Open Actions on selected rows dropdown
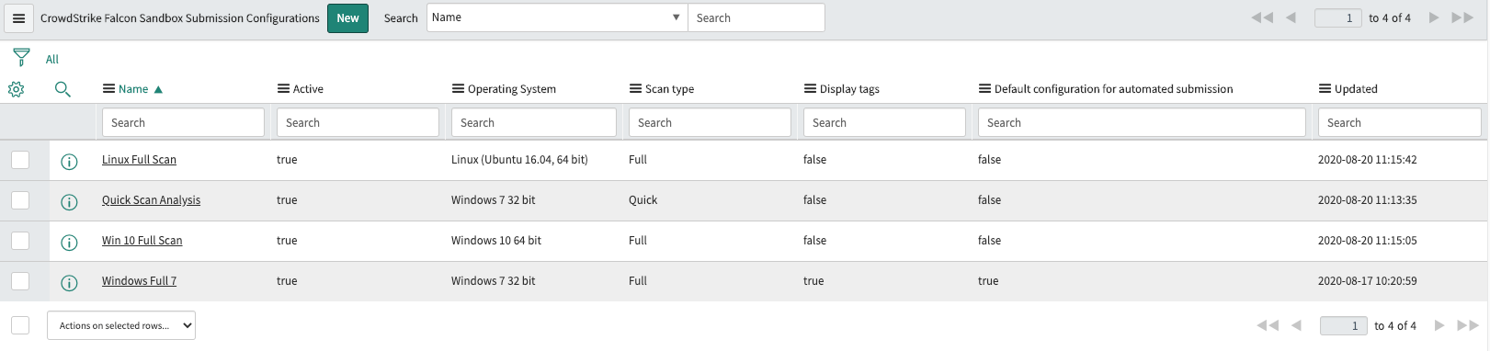 (121, 325)
